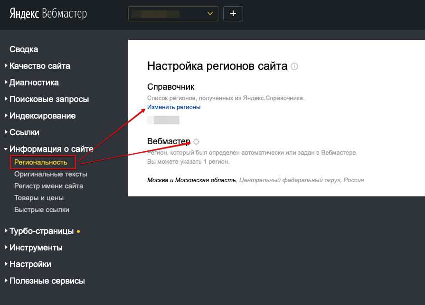Click the info icon next to page title
Screen dimensions: 425x305
pyautogui.click(x=294, y=66)
